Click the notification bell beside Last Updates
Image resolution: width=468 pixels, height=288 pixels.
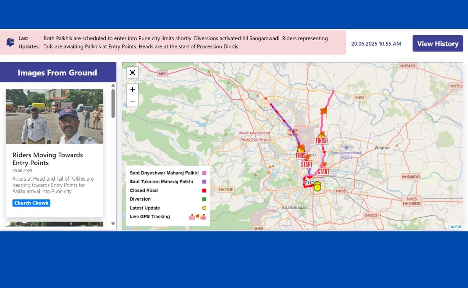pos(10,42)
